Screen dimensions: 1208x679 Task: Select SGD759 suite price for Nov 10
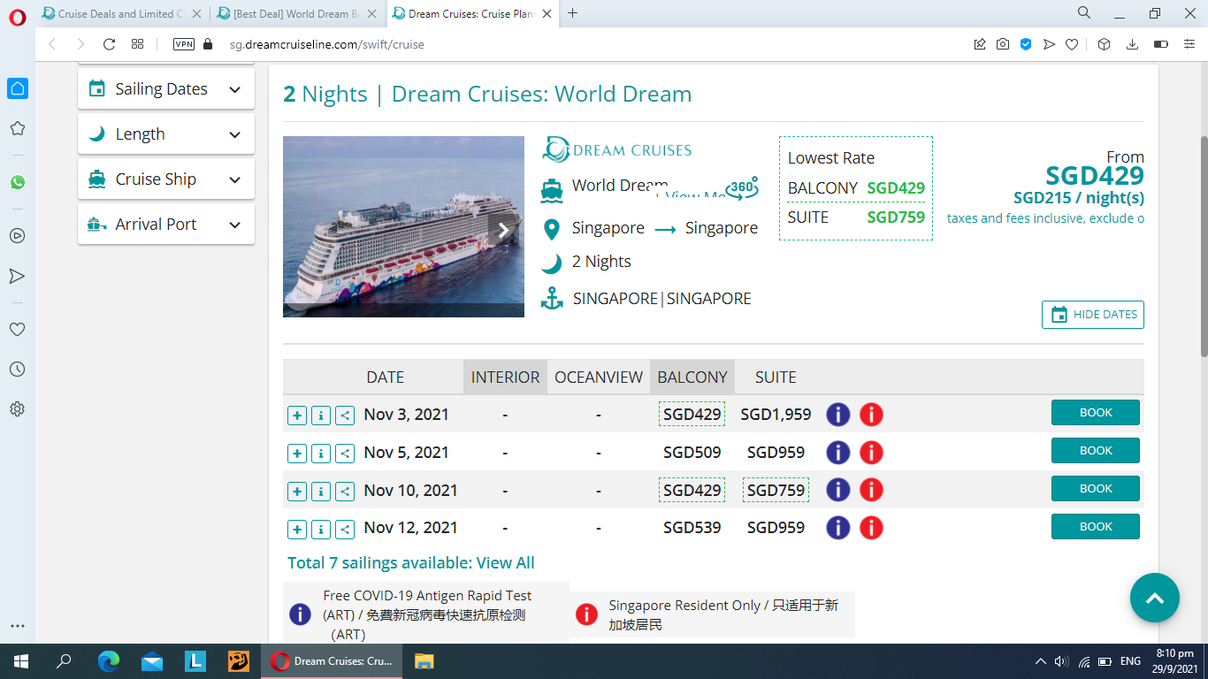[776, 491]
